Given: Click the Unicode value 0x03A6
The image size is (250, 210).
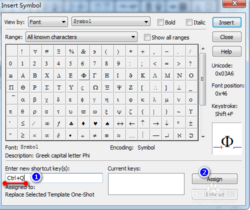Looking at the screenshot, I should (224, 73).
